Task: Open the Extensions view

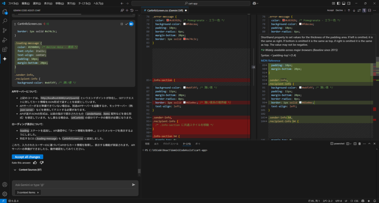Action: (x=4, y=49)
